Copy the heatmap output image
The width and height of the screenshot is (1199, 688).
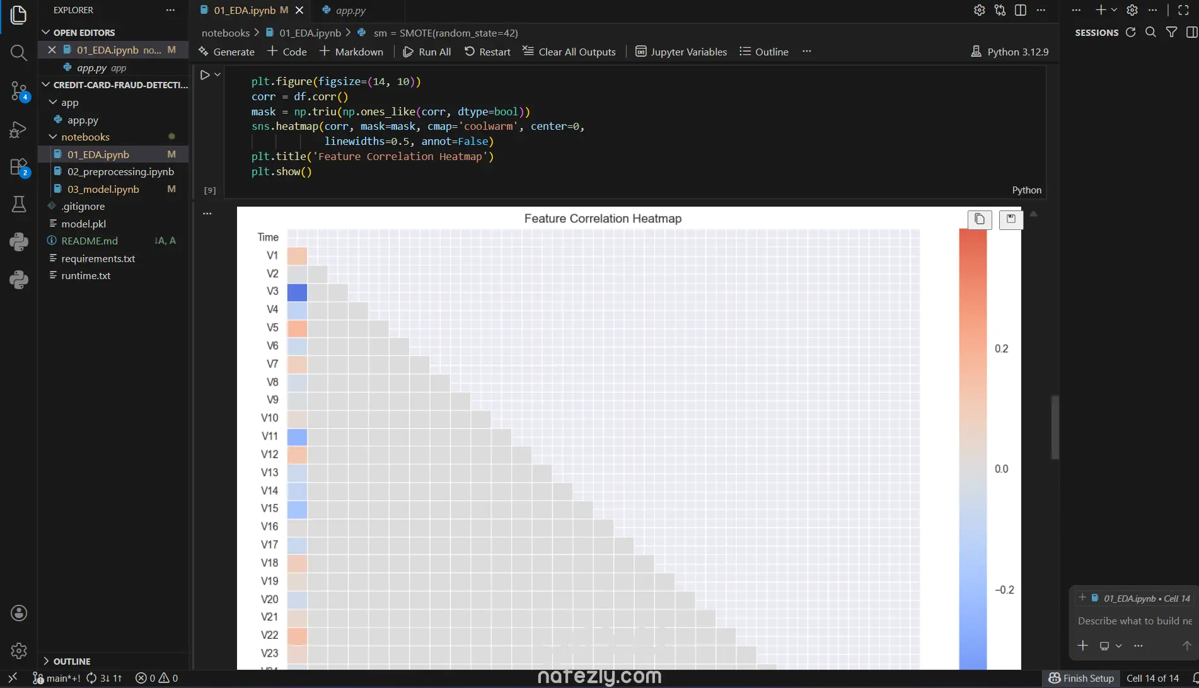980,219
